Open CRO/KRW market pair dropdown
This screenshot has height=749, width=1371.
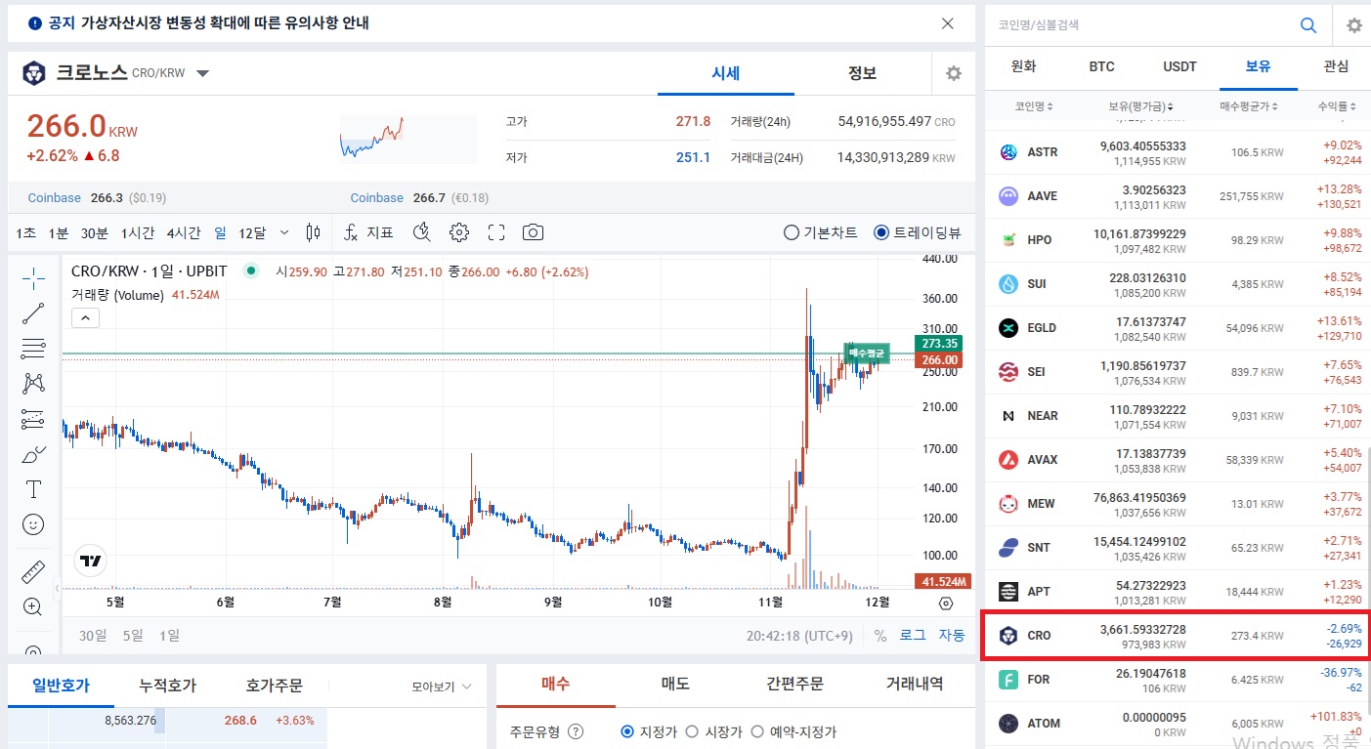click(x=202, y=73)
